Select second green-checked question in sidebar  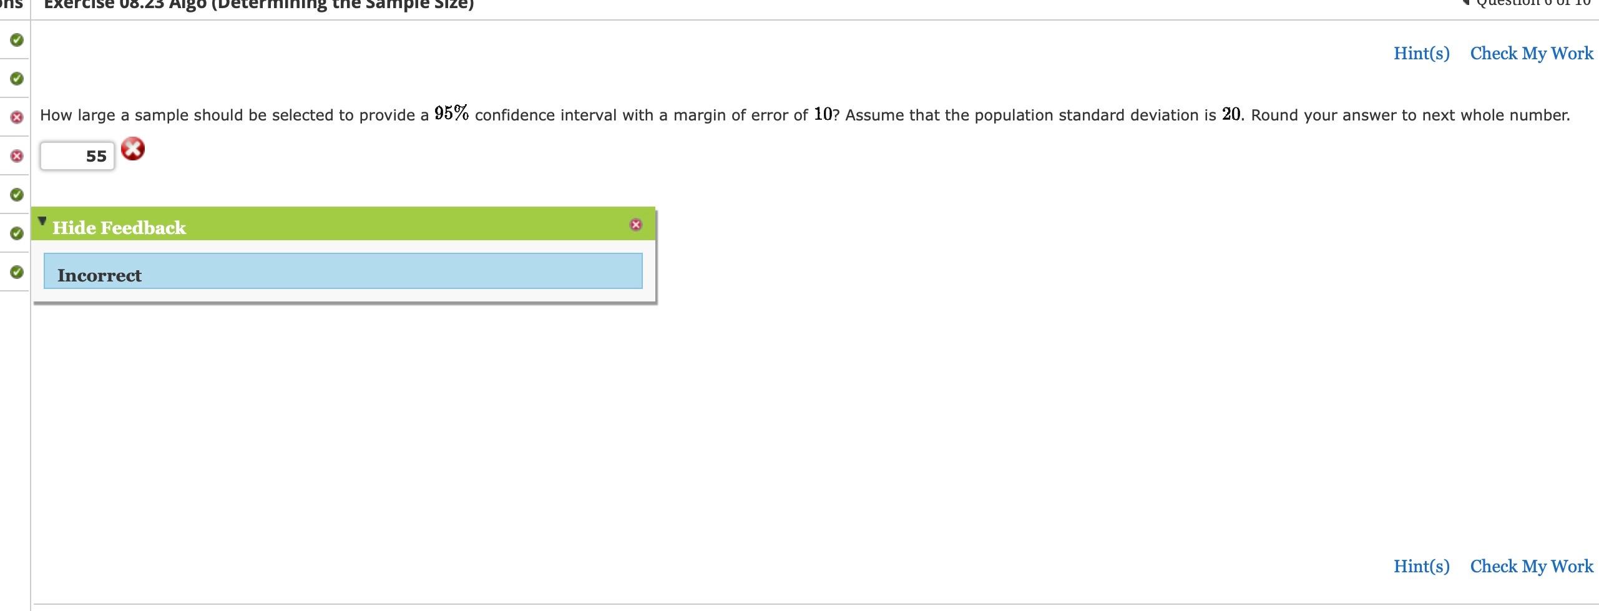coord(17,79)
